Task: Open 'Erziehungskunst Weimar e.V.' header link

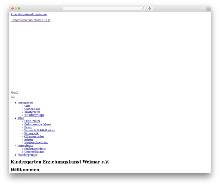Action: [30, 20]
